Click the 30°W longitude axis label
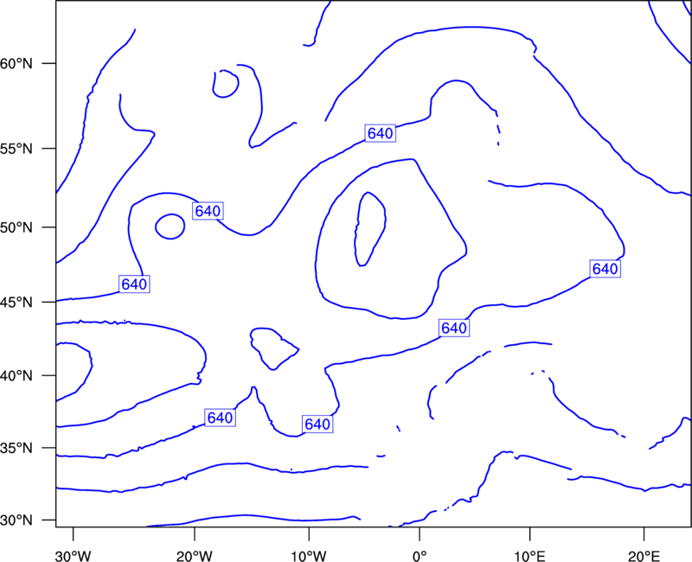This screenshot has height=562, width=692. [x=74, y=556]
